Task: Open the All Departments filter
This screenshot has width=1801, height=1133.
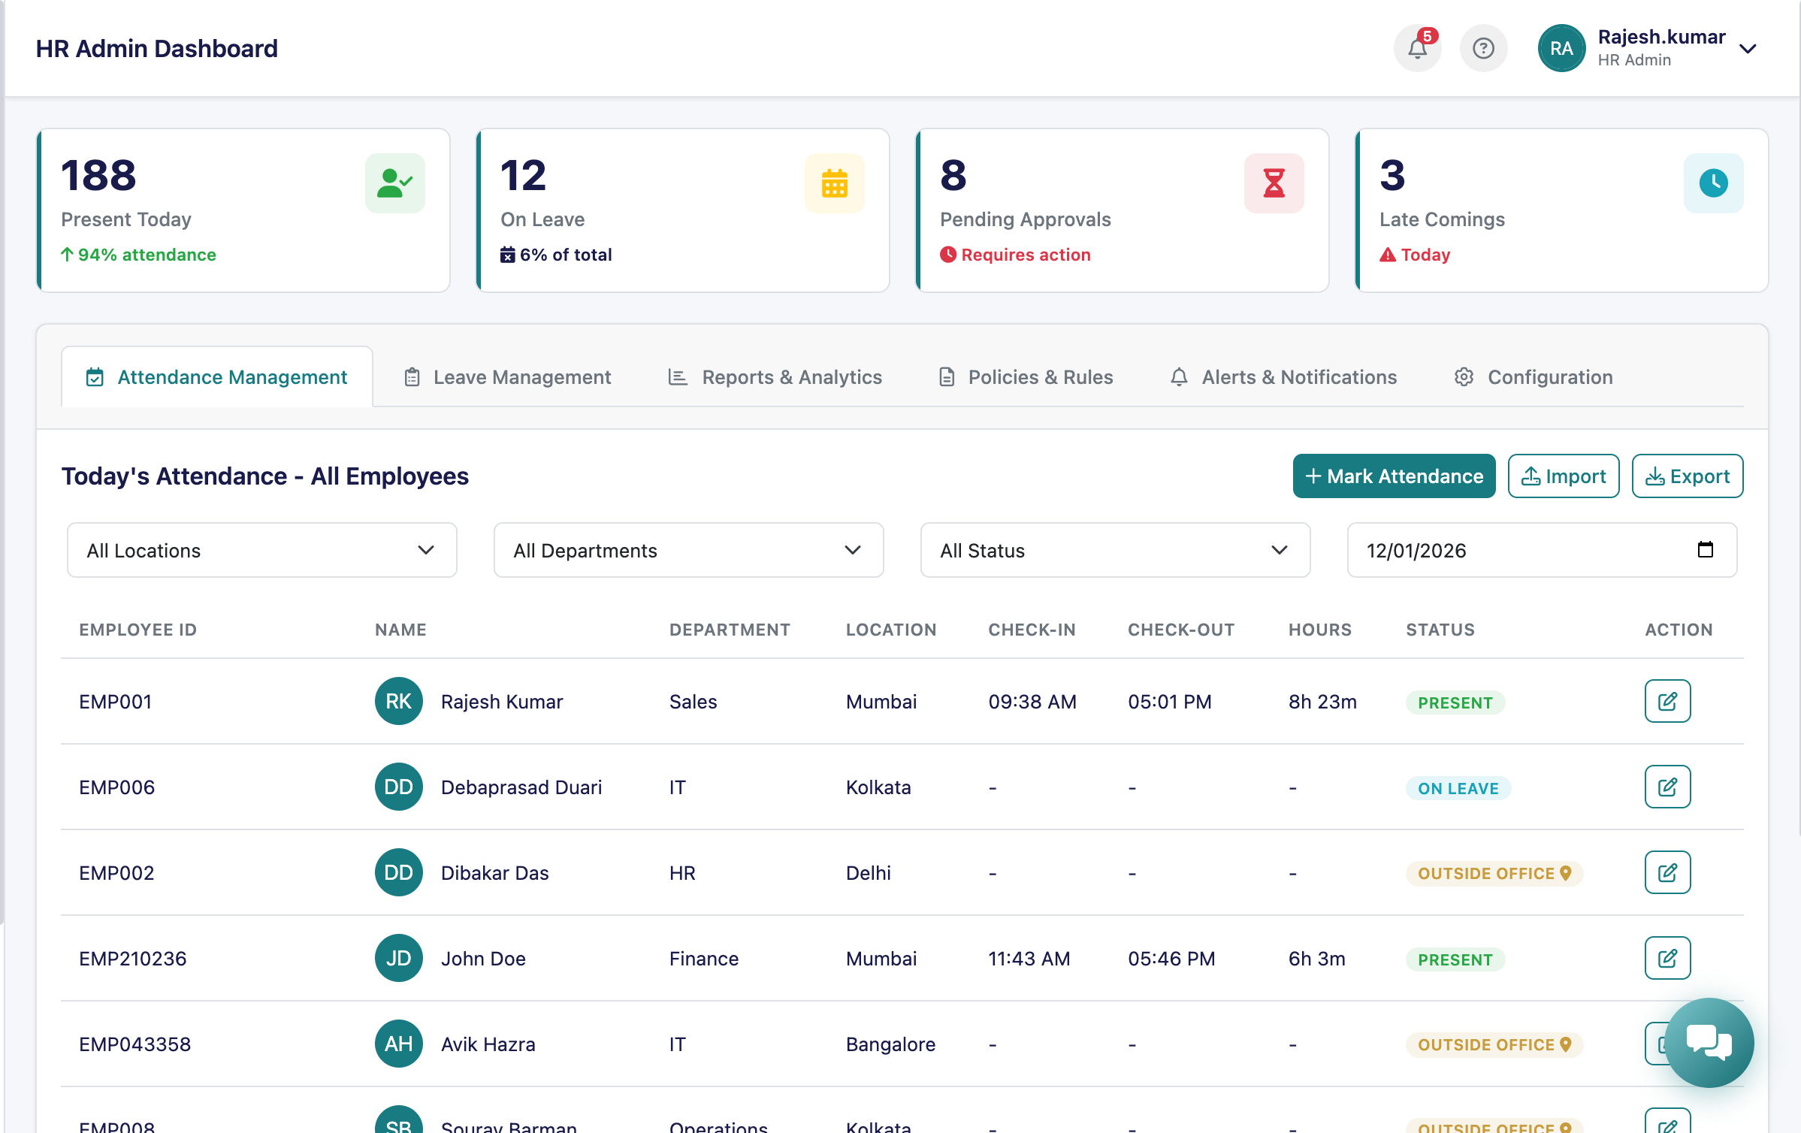Action: [x=687, y=550]
